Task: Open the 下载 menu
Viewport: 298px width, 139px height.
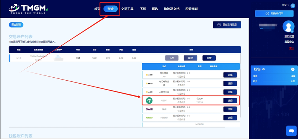Action: pos(143,9)
